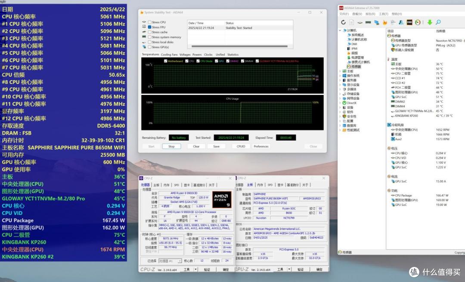465x282 pixels.
Task: Click the sensor gauge toolbar icon
Action: [418, 22]
